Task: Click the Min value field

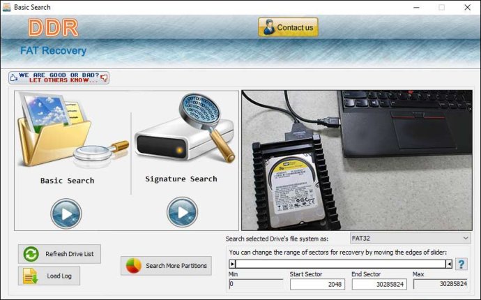Action: (256, 284)
